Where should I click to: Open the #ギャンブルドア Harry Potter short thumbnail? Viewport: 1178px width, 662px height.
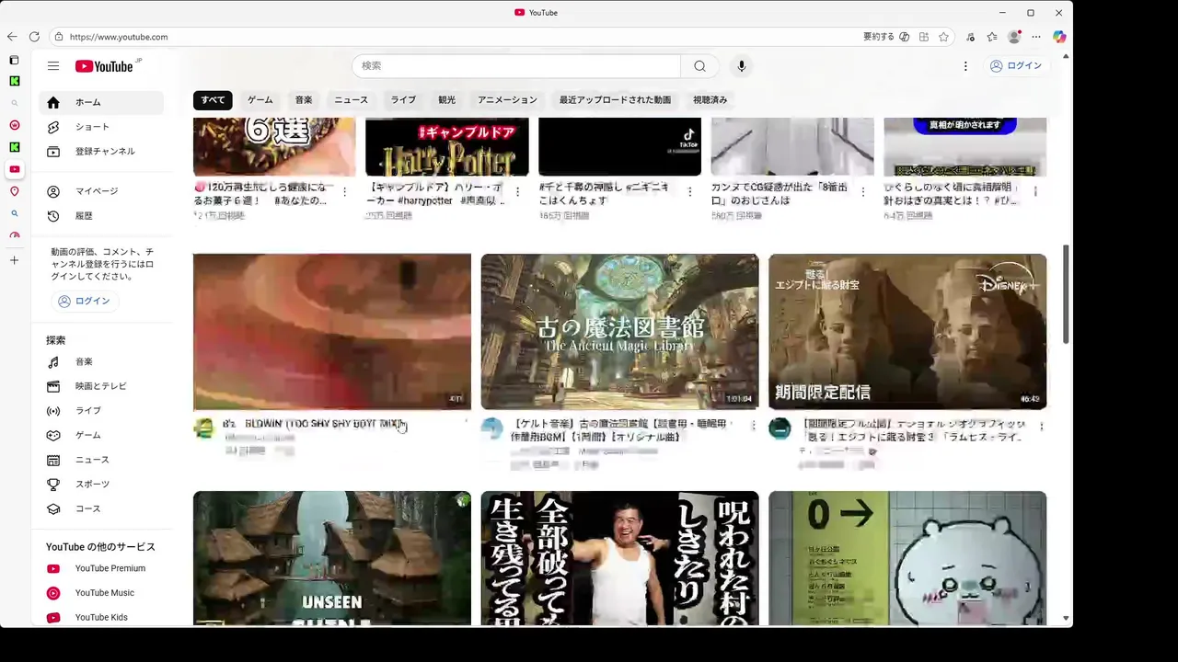point(447,146)
